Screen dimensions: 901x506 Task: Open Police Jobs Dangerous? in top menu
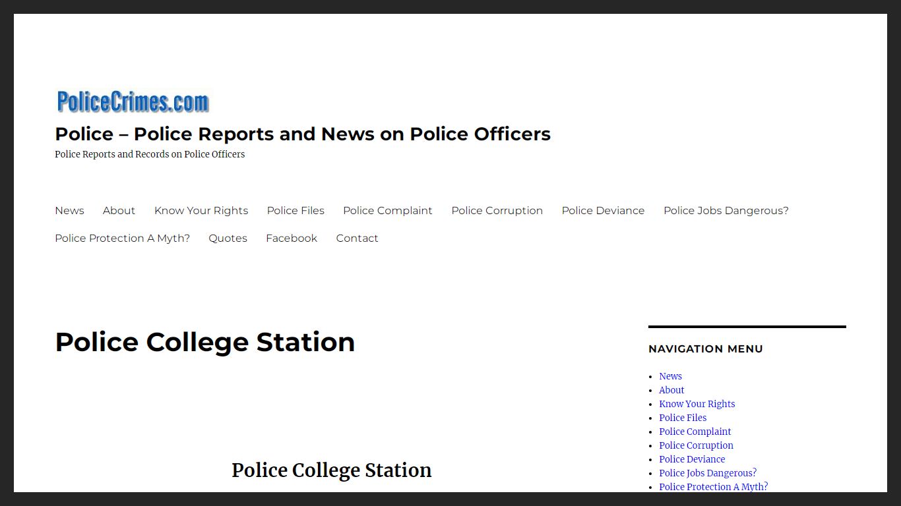726,211
